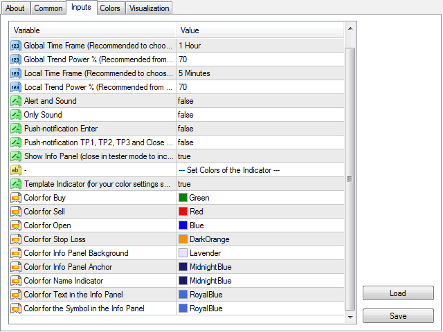Click the boolean icon beside Only Sound
The height and width of the screenshot is (332, 443).
click(16, 115)
